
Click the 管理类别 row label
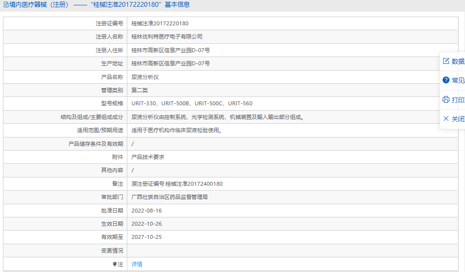click(x=112, y=90)
